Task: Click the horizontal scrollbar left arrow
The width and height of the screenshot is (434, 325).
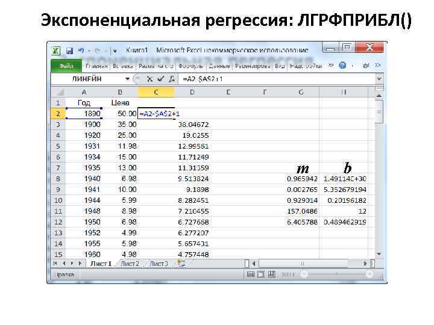Action: click(254, 264)
